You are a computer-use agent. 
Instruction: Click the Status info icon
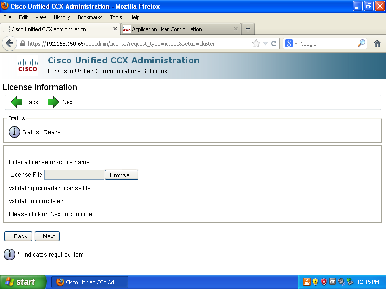coord(14,132)
